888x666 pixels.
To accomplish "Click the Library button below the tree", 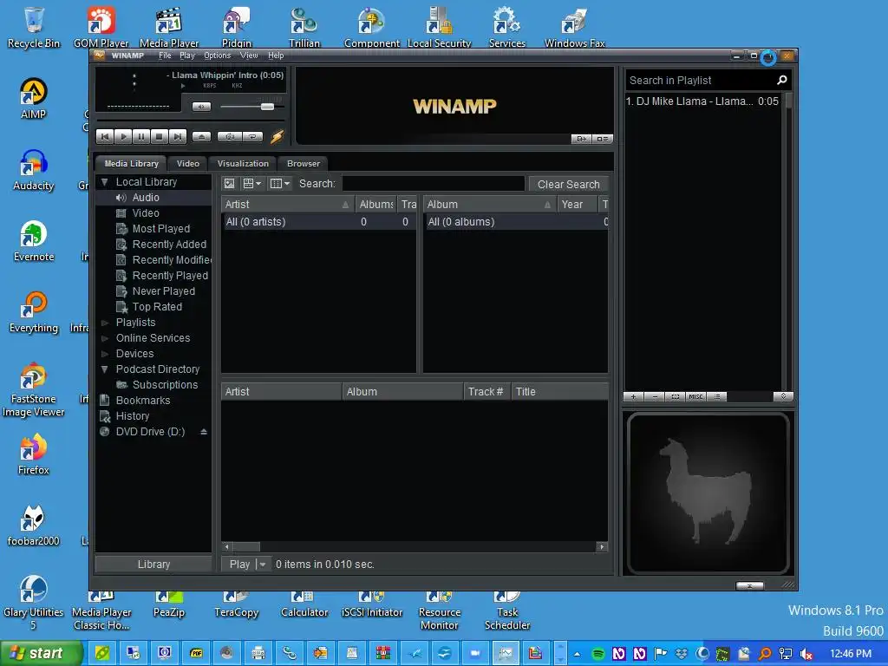I will click(153, 564).
